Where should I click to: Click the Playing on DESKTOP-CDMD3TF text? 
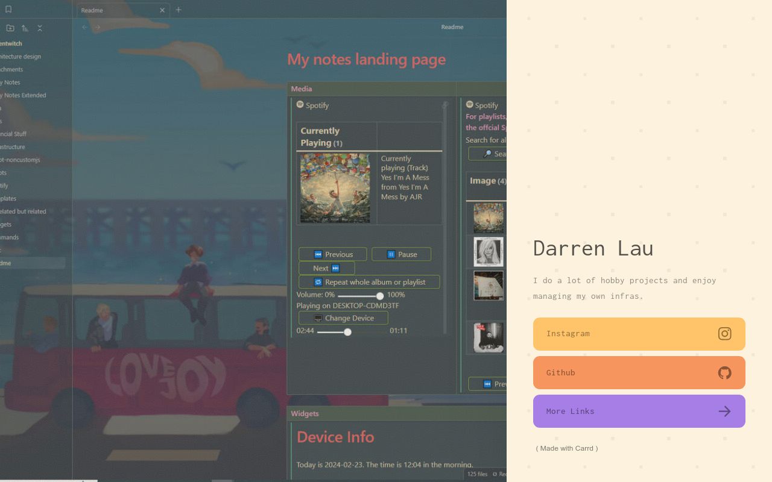[x=347, y=305]
